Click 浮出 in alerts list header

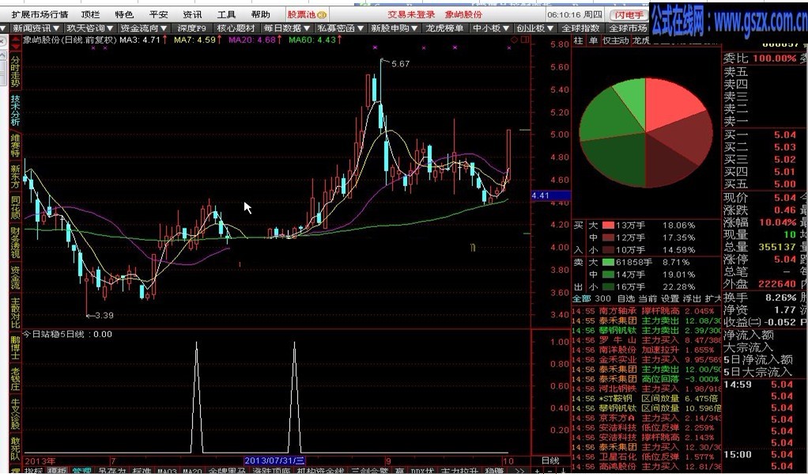tap(692, 298)
